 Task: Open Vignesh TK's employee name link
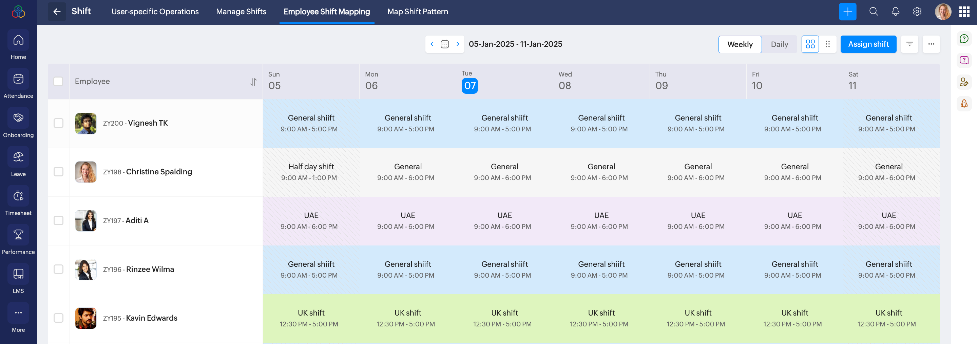tap(148, 123)
